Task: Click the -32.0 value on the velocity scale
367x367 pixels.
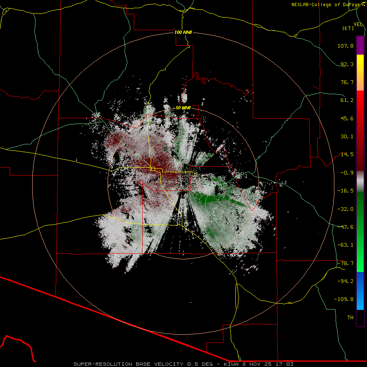Action: (x=345, y=209)
